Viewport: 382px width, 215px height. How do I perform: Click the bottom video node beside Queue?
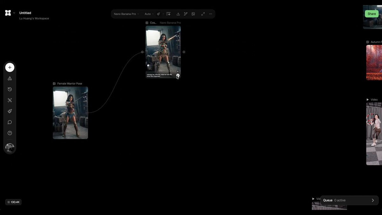329,205
